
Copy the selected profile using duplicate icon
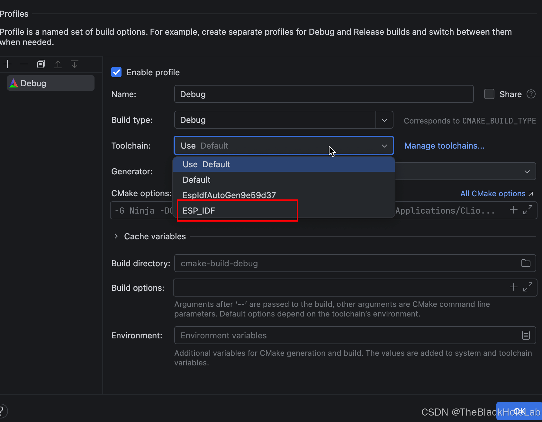[41, 64]
